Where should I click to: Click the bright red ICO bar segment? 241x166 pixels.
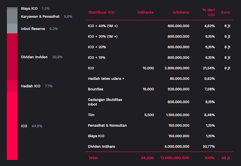12,126
